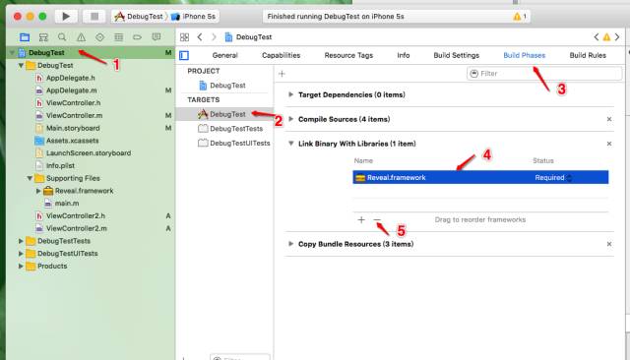Switch to the Build Settings tab
Image resolution: width=630 pixels, height=360 pixels.
click(457, 55)
